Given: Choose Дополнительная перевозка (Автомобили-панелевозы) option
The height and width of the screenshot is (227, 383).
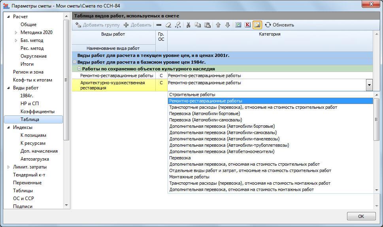Looking at the screenshot, I should (x=271, y=139).
